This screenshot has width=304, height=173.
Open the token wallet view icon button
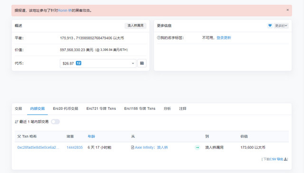point(142,63)
